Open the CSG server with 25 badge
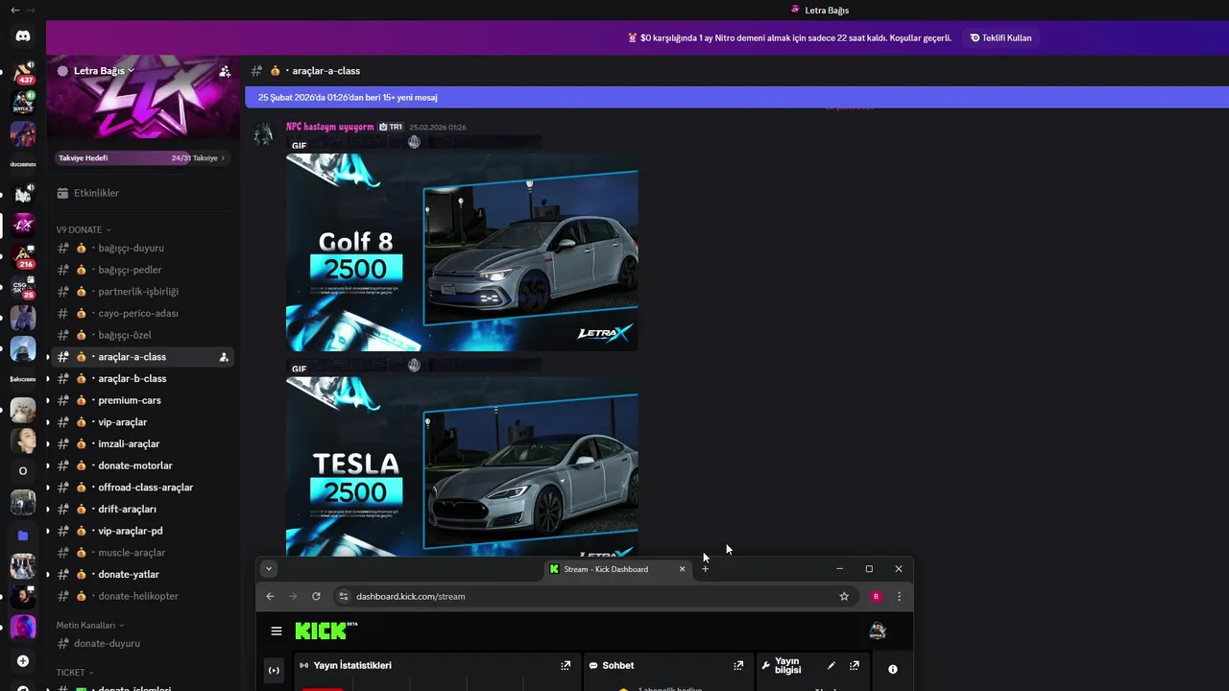Viewport: 1229px width, 691px height. tap(23, 287)
